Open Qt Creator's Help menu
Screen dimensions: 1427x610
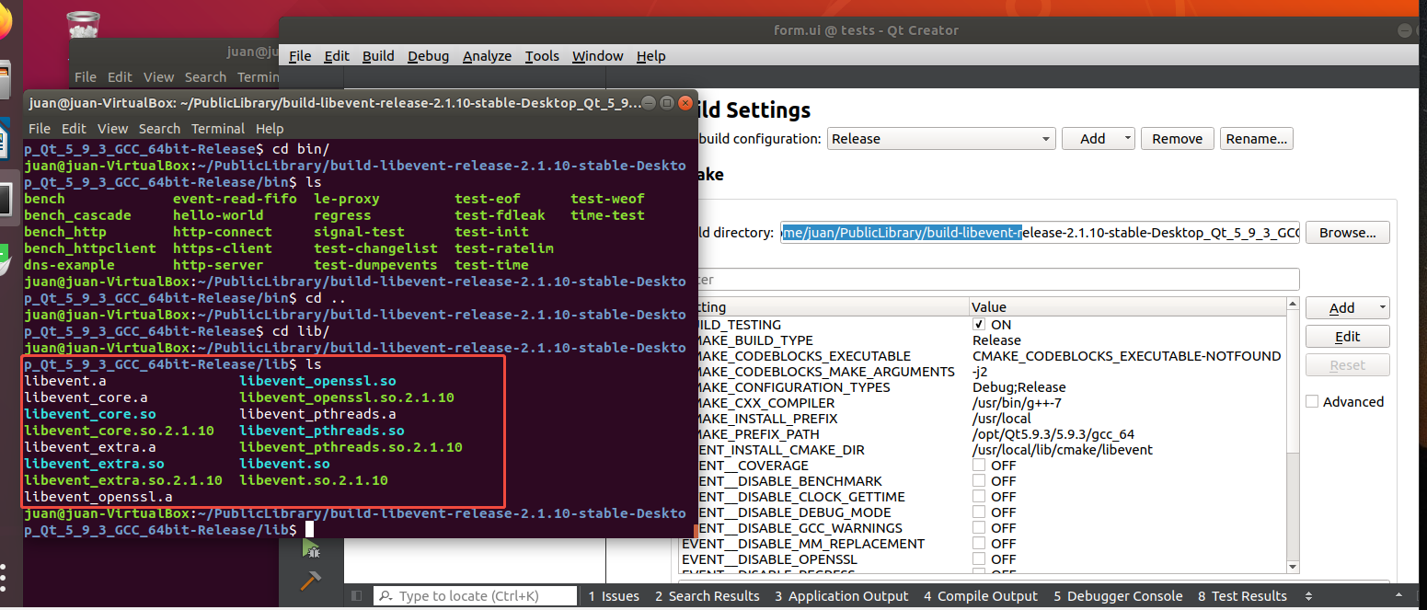(x=650, y=56)
